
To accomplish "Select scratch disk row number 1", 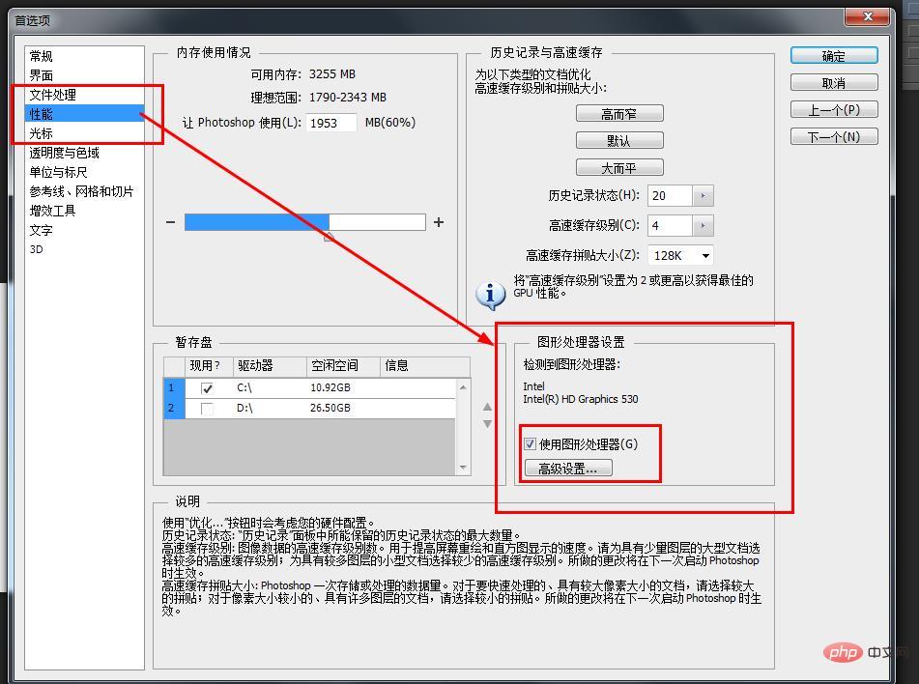I will pos(174,388).
